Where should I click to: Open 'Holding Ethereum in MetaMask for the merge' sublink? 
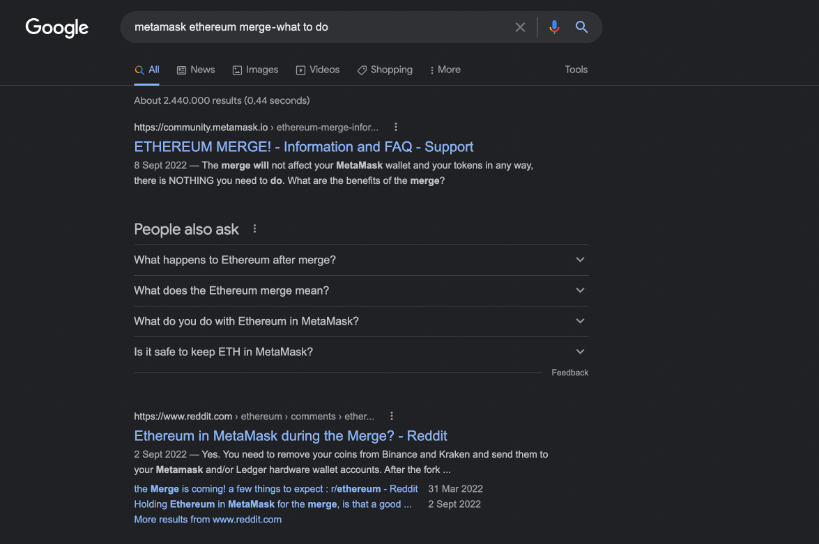pyautogui.click(x=273, y=504)
